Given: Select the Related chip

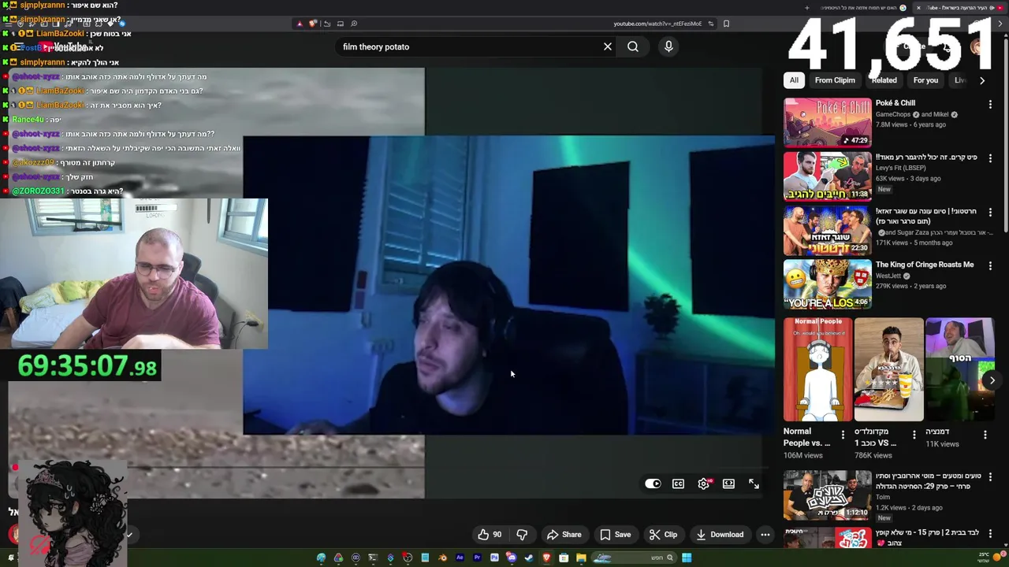Looking at the screenshot, I should tap(884, 80).
